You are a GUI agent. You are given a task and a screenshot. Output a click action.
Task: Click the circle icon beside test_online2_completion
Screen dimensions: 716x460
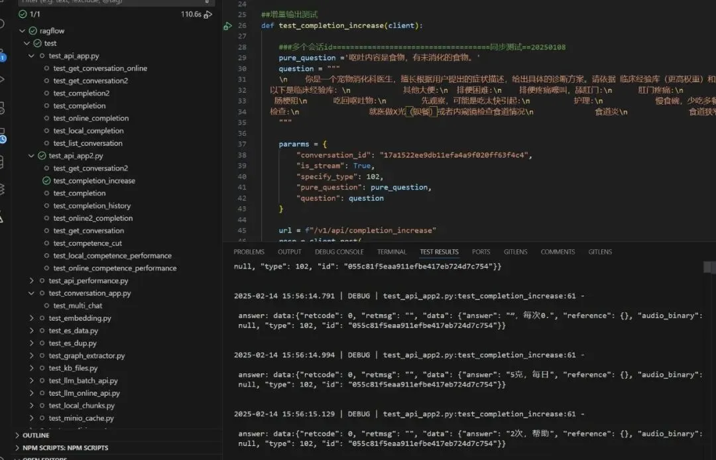[46, 218]
